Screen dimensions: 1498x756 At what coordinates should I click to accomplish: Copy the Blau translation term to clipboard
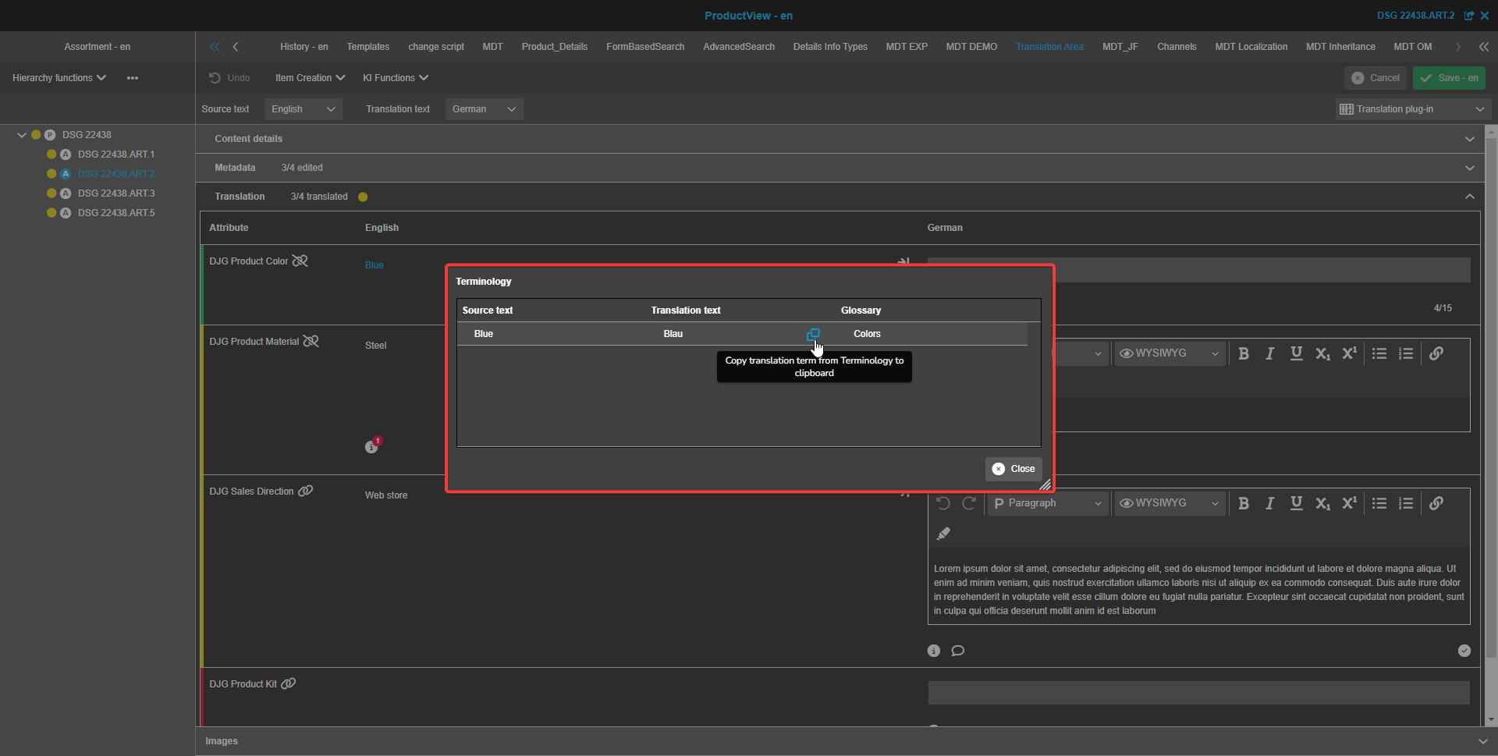tap(813, 334)
